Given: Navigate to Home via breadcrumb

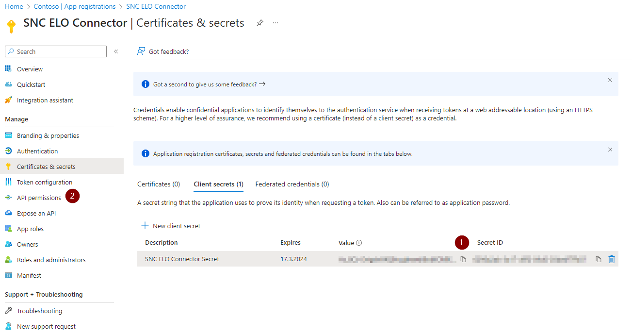Looking at the screenshot, I should [14, 6].
